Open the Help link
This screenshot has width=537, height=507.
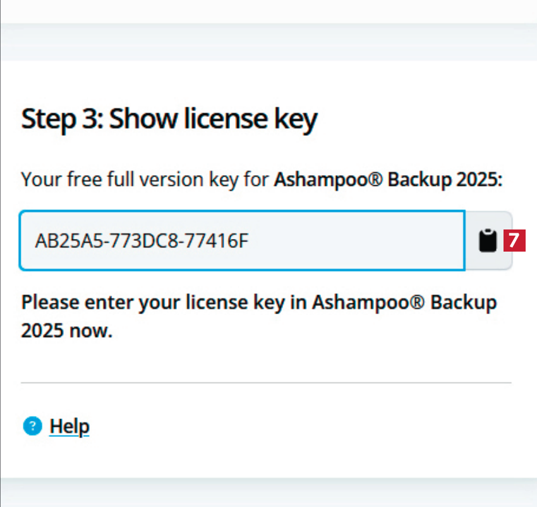[x=69, y=427]
